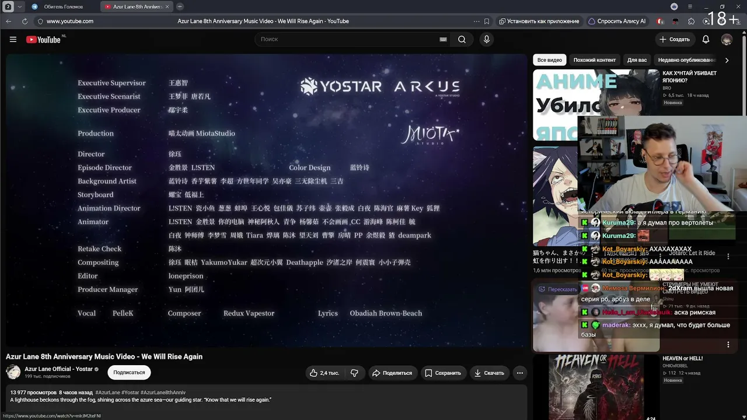Start voice search with the microphone

tap(487, 39)
